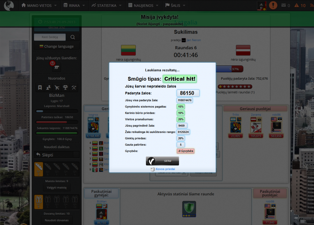This screenshot has width=314, height=225.
Task: Open the crossed tools shortcut icon
Action: click(74, 87)
